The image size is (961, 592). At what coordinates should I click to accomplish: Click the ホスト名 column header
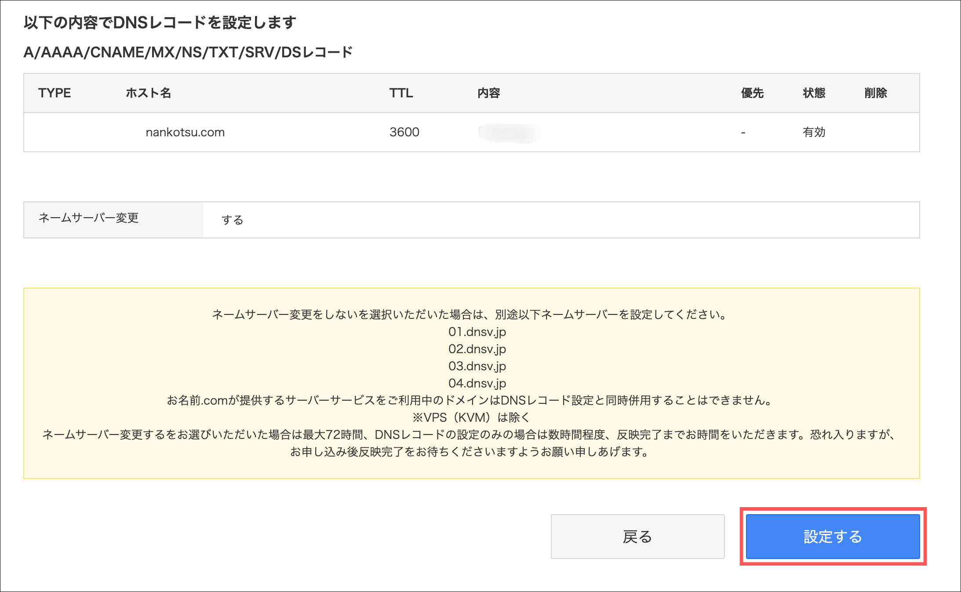click(148, 93)
